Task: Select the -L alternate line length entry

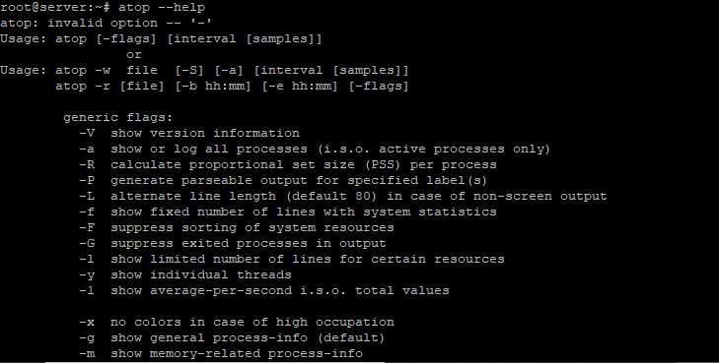Action: tap(343, 196)
